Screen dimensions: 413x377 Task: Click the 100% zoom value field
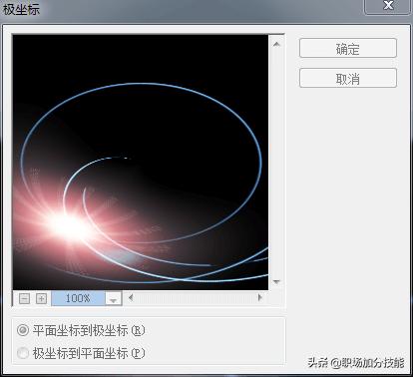78,298
